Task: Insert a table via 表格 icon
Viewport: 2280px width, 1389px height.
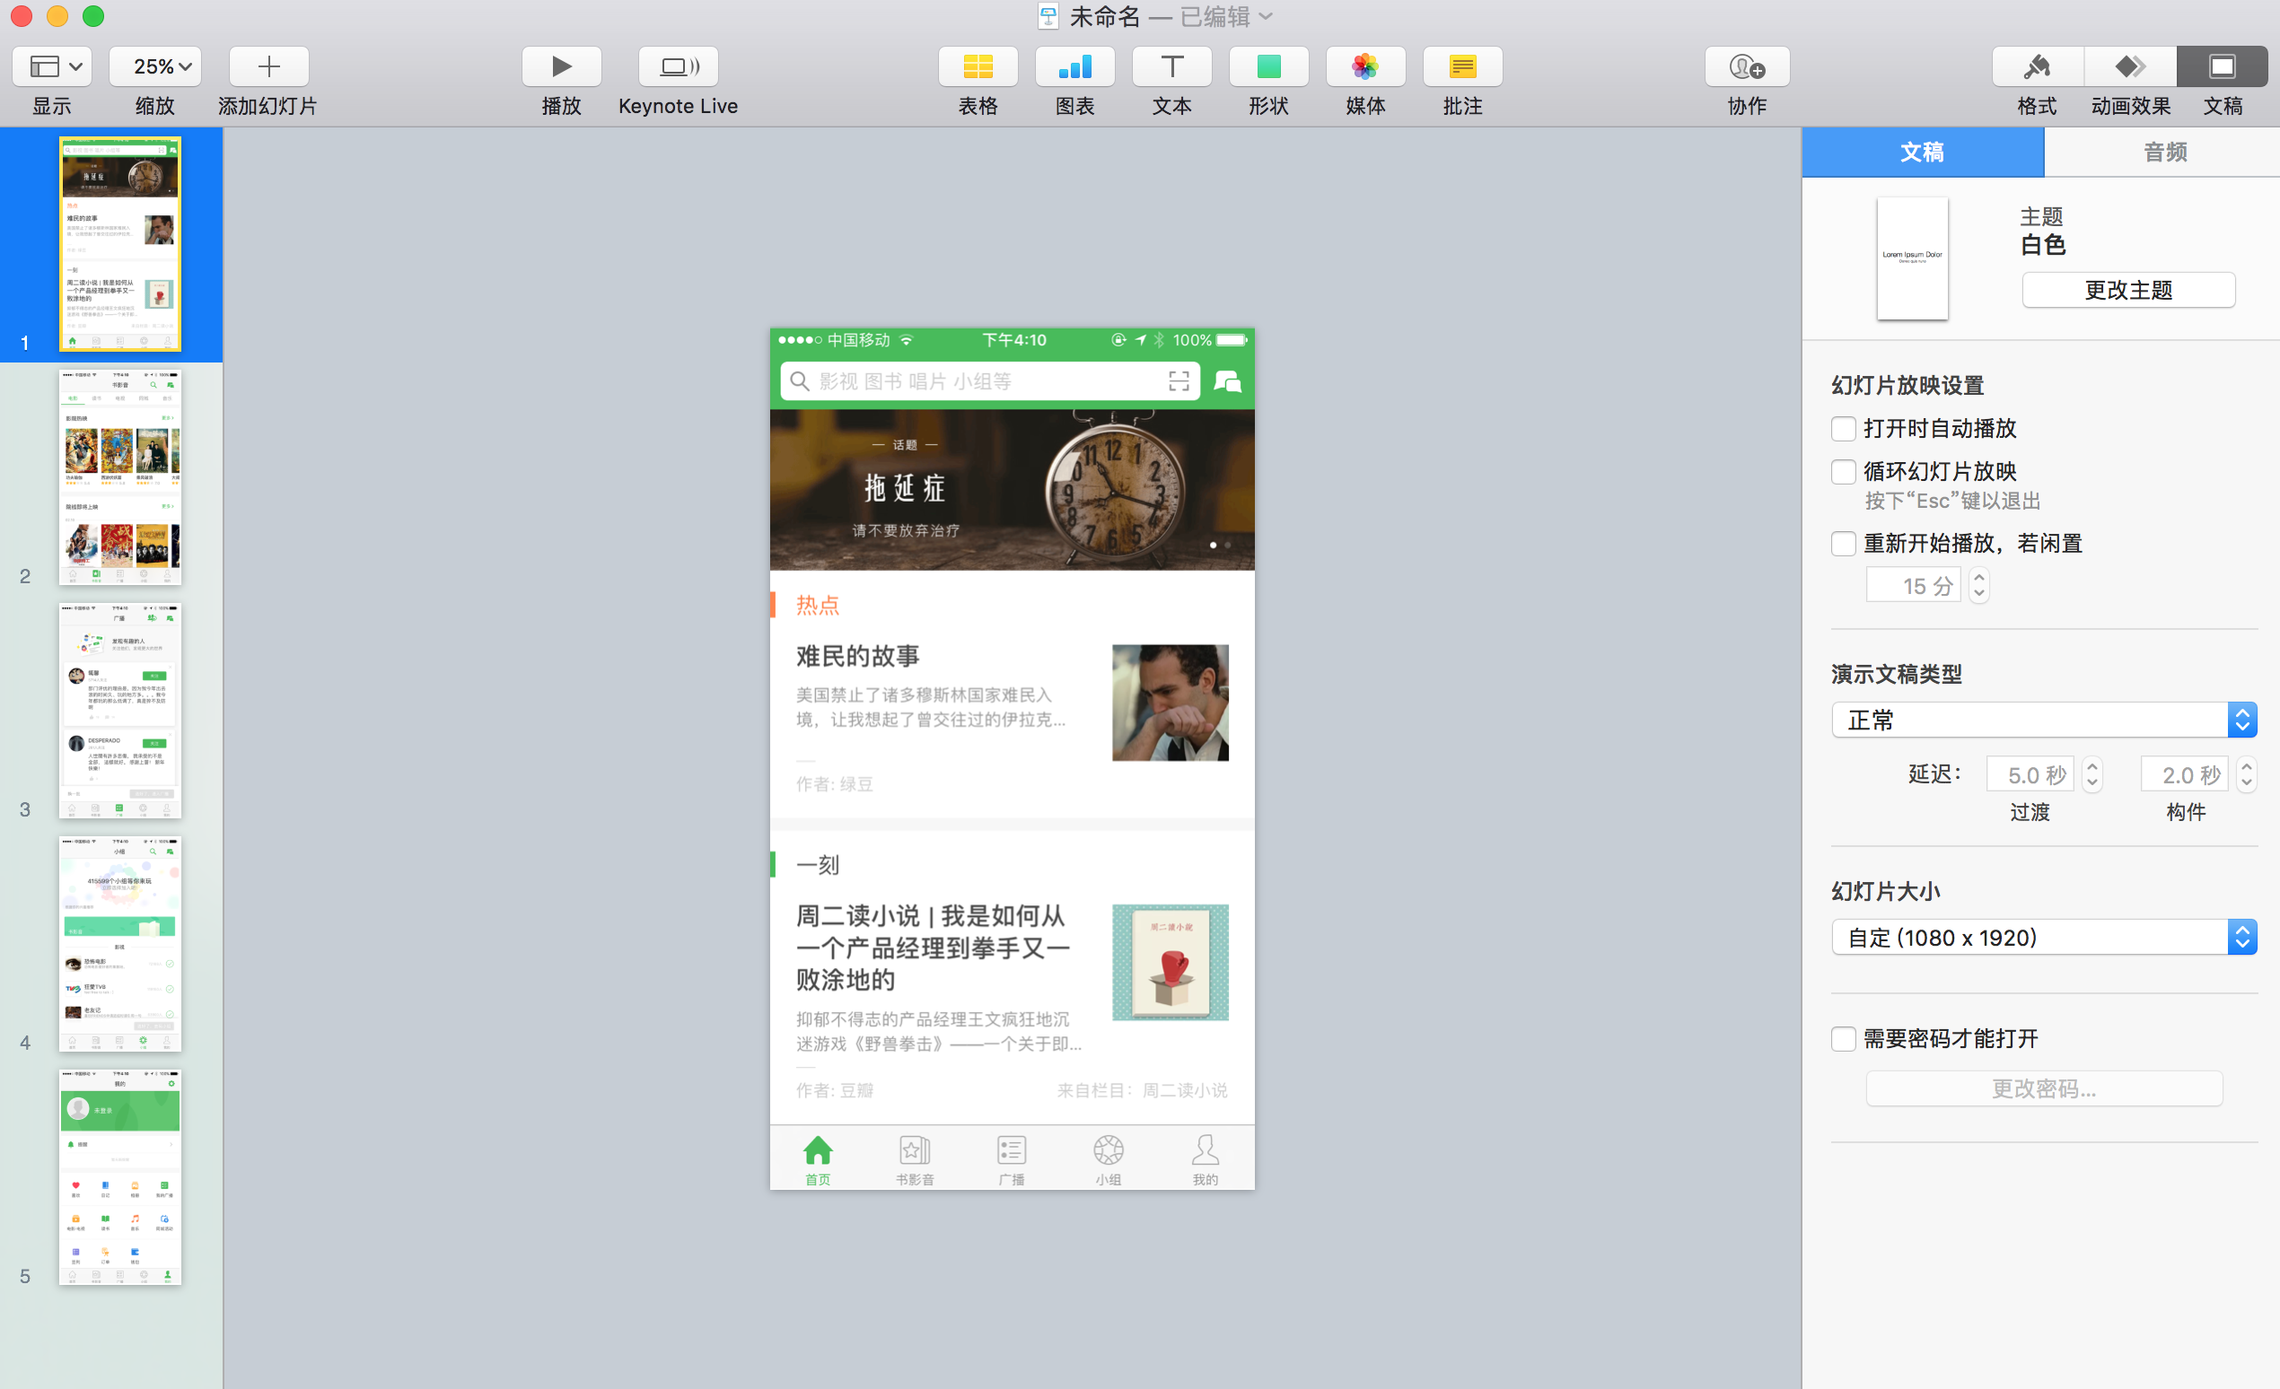Action: click(x=978, y=66)
